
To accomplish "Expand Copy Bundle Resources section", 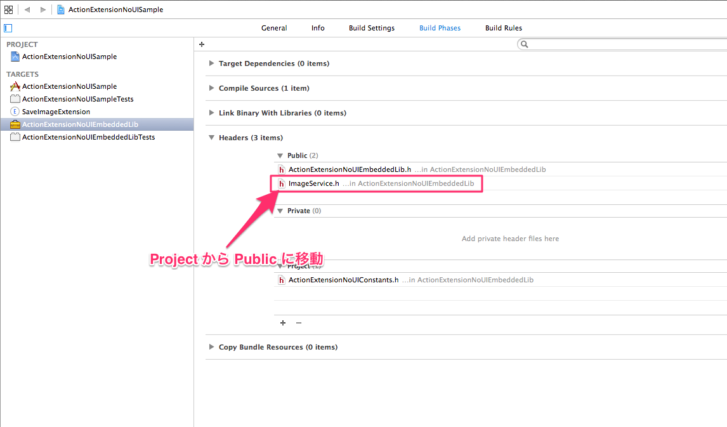I will coord(211,347).
